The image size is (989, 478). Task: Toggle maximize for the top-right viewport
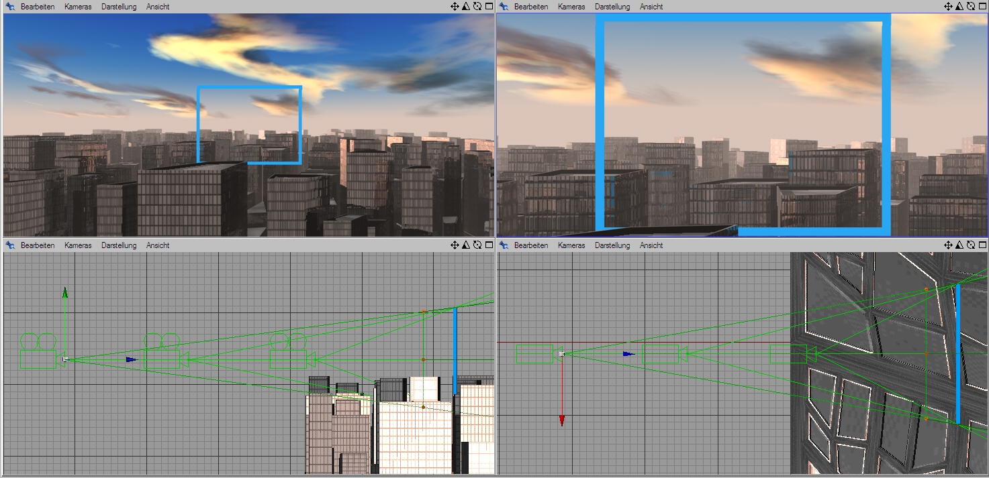(982, 7)
